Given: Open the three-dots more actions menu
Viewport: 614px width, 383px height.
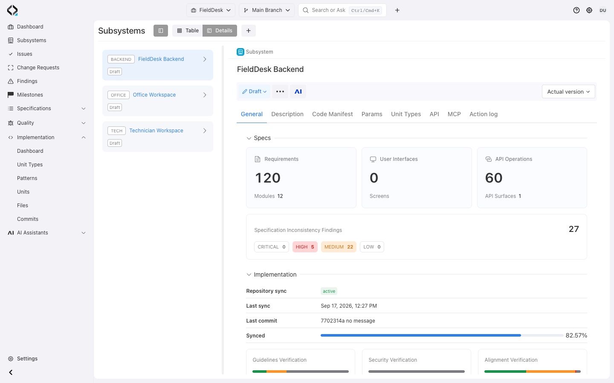Looking at the screenshot, I should (x=280, y=91).
